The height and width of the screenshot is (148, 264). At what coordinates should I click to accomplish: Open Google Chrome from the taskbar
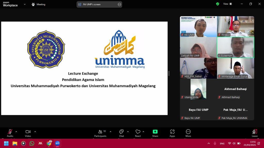click(49, 143)
